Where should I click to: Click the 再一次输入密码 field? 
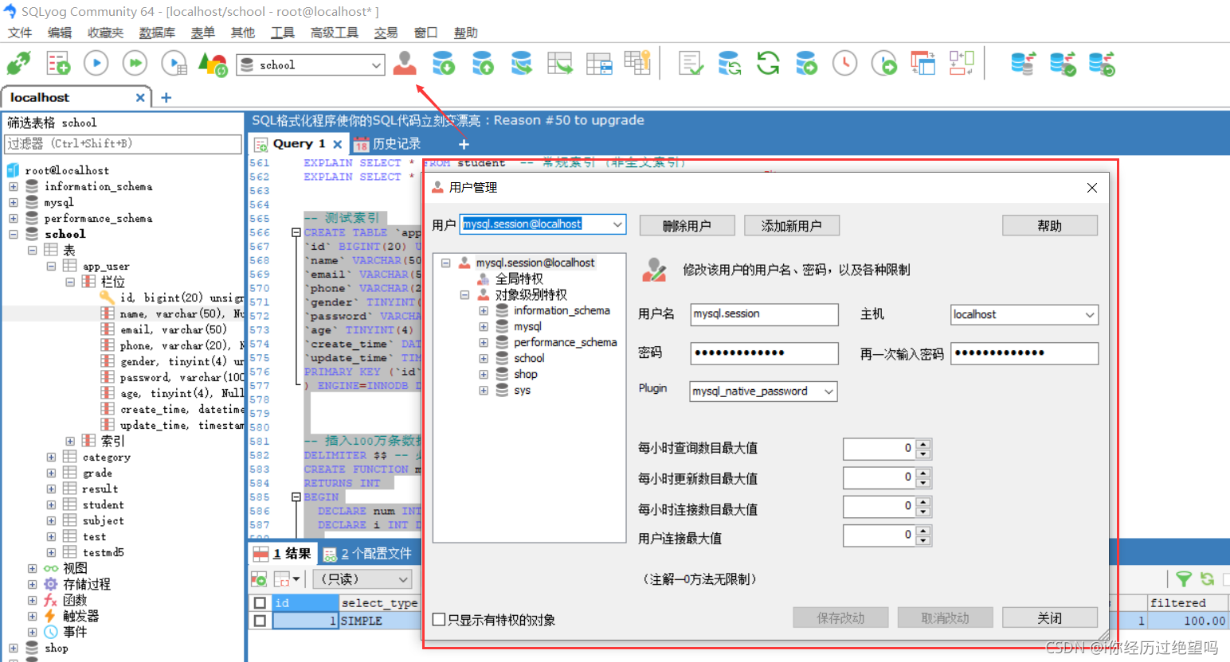[x=1024, y=353]
